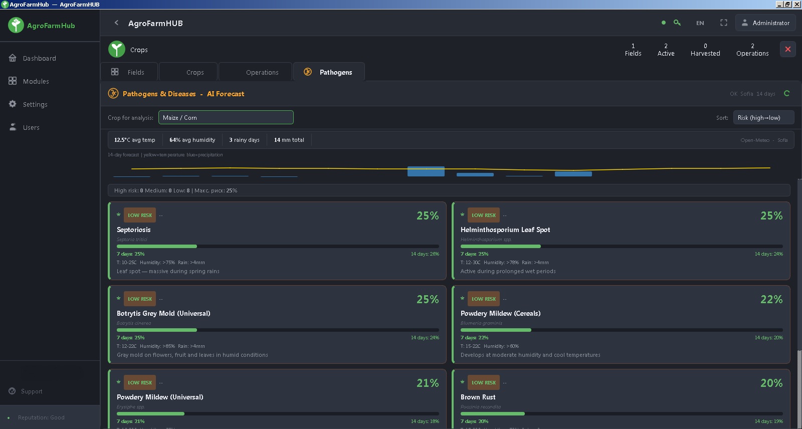Switch to the Fields tab
802x429 pixels.
click(x=129, y=72)
